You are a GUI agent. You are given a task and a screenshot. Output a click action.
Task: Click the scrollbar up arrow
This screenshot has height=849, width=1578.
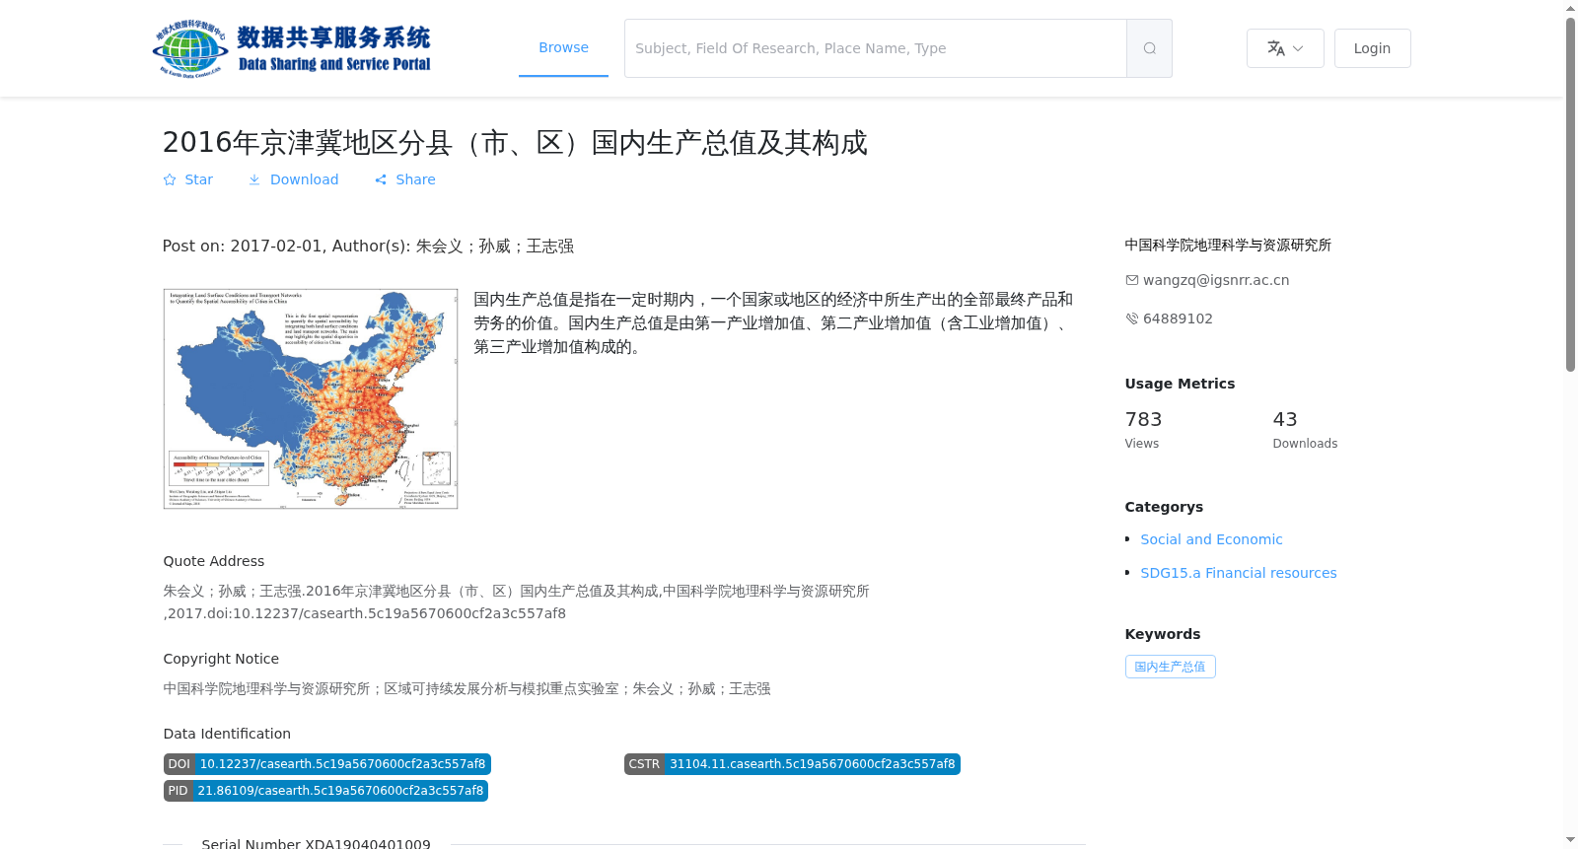pos(1570,8)
